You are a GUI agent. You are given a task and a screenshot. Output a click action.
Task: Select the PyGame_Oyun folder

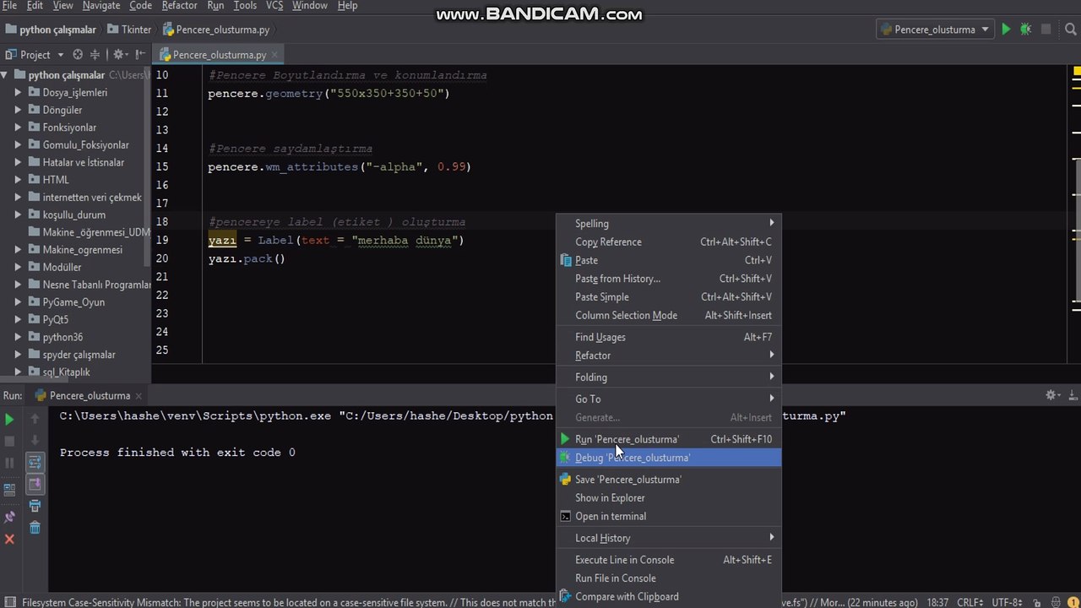tap(73, 302)
